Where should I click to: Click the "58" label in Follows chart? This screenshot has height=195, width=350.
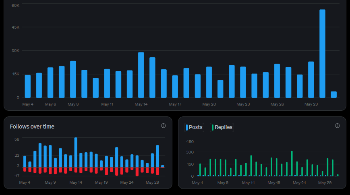(17, 139)
